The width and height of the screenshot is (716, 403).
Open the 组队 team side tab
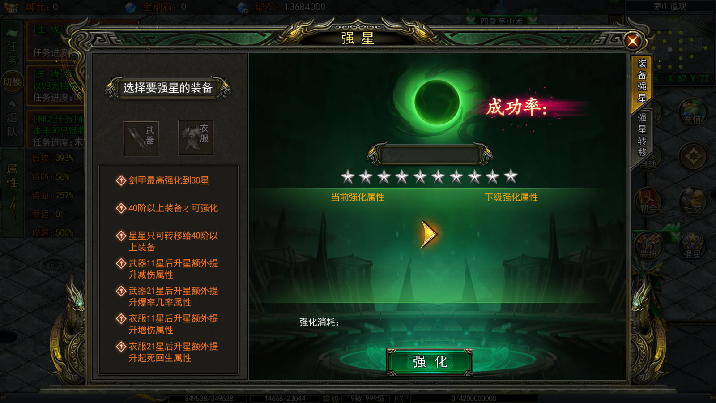click(x=12, y=120)
